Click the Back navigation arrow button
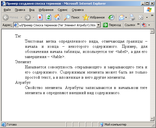 click(6, 17)
